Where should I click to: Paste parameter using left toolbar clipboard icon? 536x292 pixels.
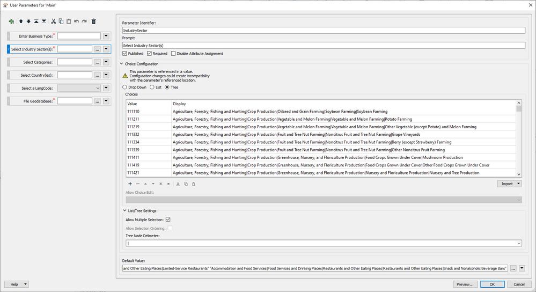pos(69,21)
